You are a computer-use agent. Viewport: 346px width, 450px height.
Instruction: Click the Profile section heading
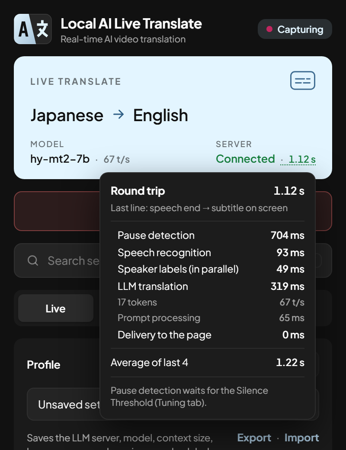pyautogui.click(x=44, y=365)
